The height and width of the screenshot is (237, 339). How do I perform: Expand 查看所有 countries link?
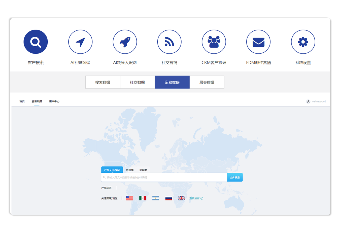196,198
